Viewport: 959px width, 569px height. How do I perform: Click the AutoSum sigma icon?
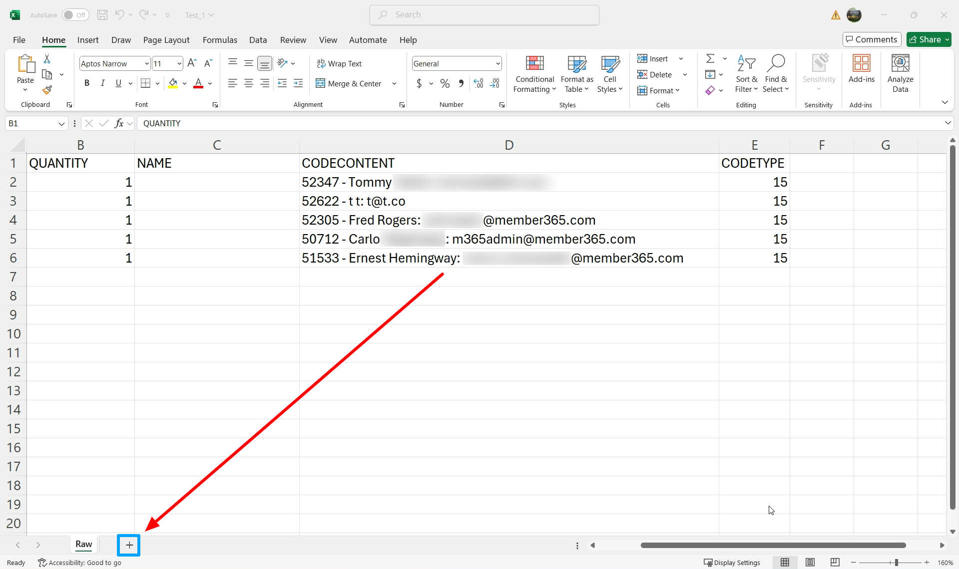pyautogui.click(x=710, y=59)
